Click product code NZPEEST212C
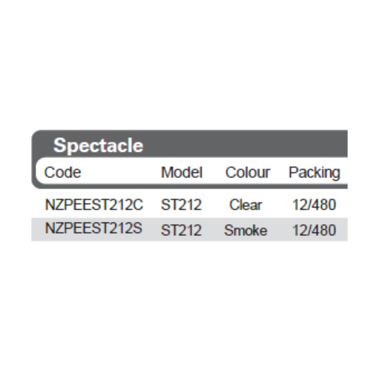 [x=94, y=205]
